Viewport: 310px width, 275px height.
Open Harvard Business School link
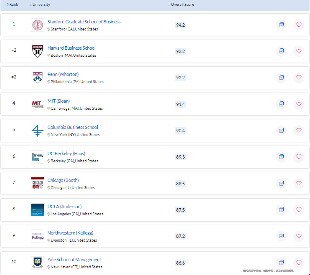click(x=71, y=48)
